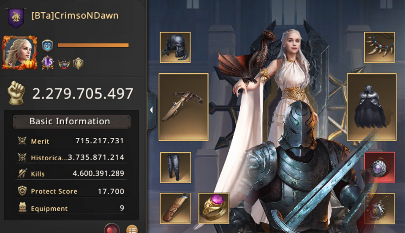
Task: Open the golden fist power icon
Action: (x=16, y=93)
